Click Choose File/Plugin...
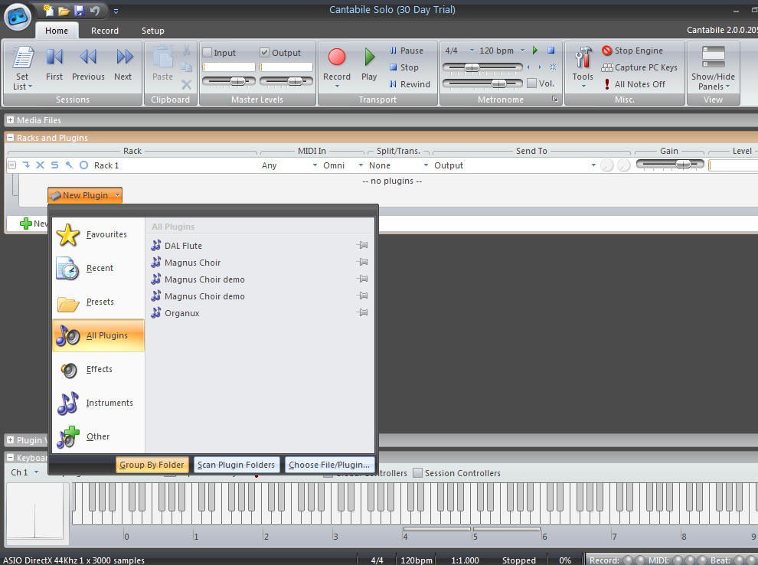This screenshot has width=758, height=565. tap(329, 465)
